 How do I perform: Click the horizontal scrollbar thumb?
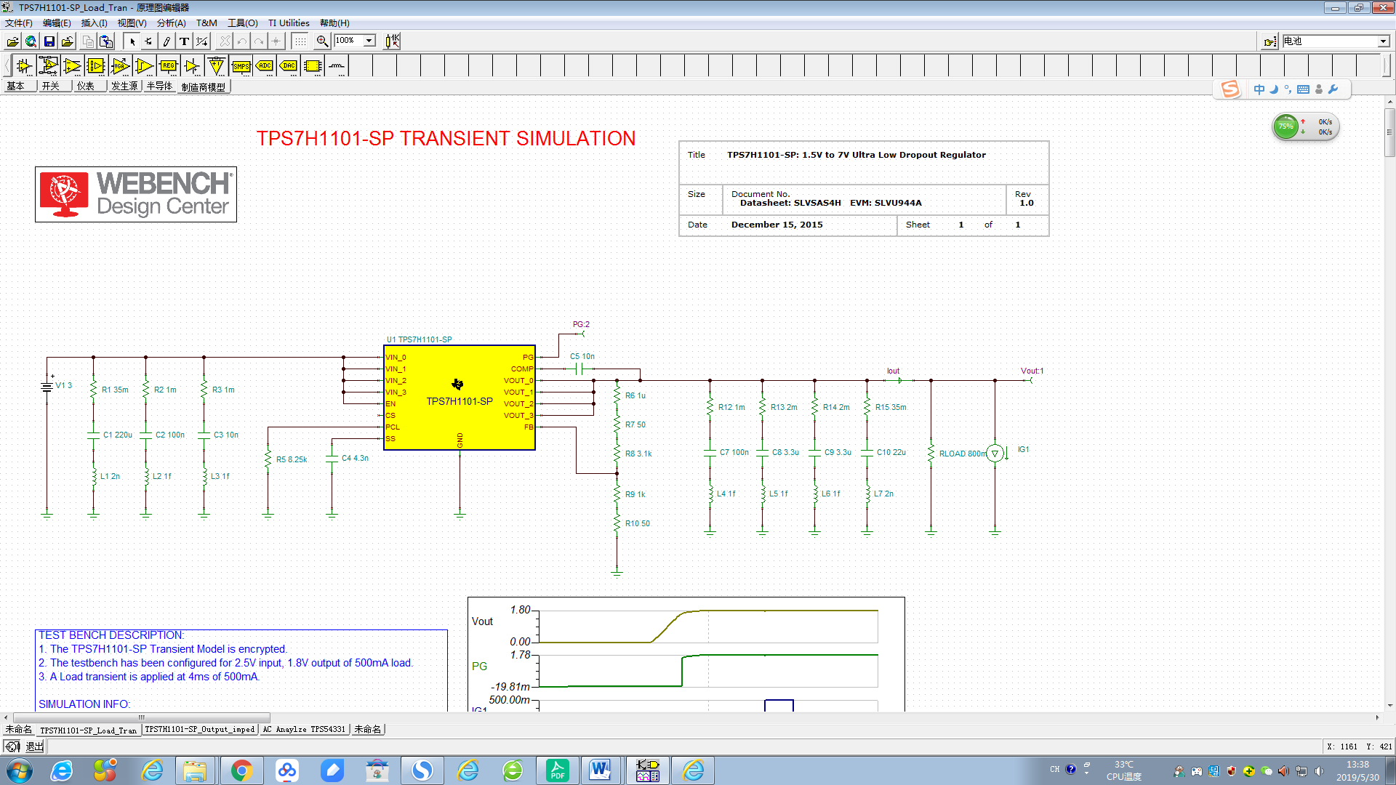point(141,717)
